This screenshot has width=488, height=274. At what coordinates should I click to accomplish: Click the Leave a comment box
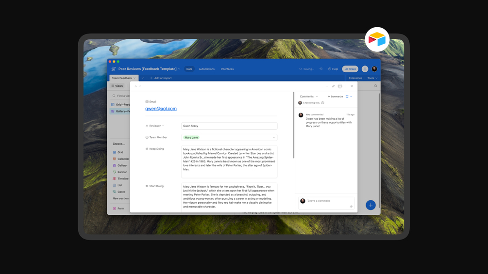[x=326, y=203]
